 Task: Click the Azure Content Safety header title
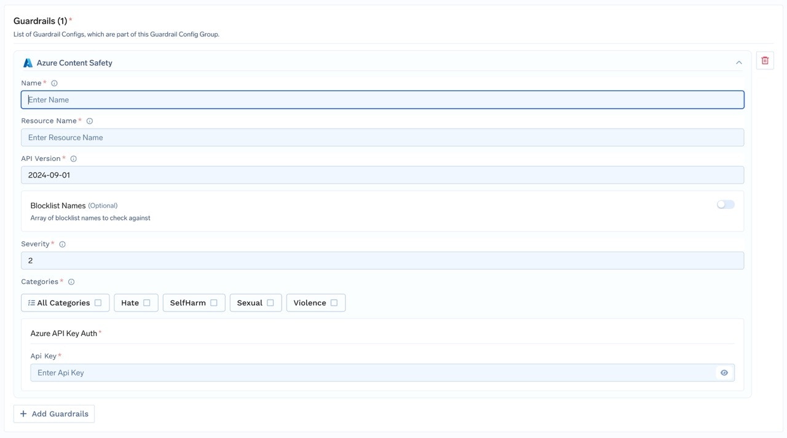click(x=74, y=63)
